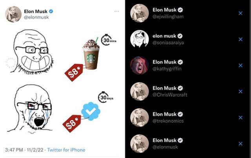Click the tweet timestamp 3:47 PM · 11/2/22
The image size is (251, 158).
point(24,150)
